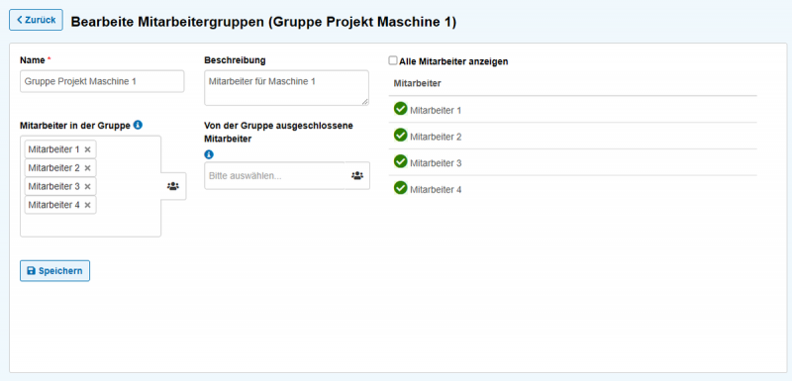Click the green check icon for Mitarbeiter 4

tap(401, 188)
